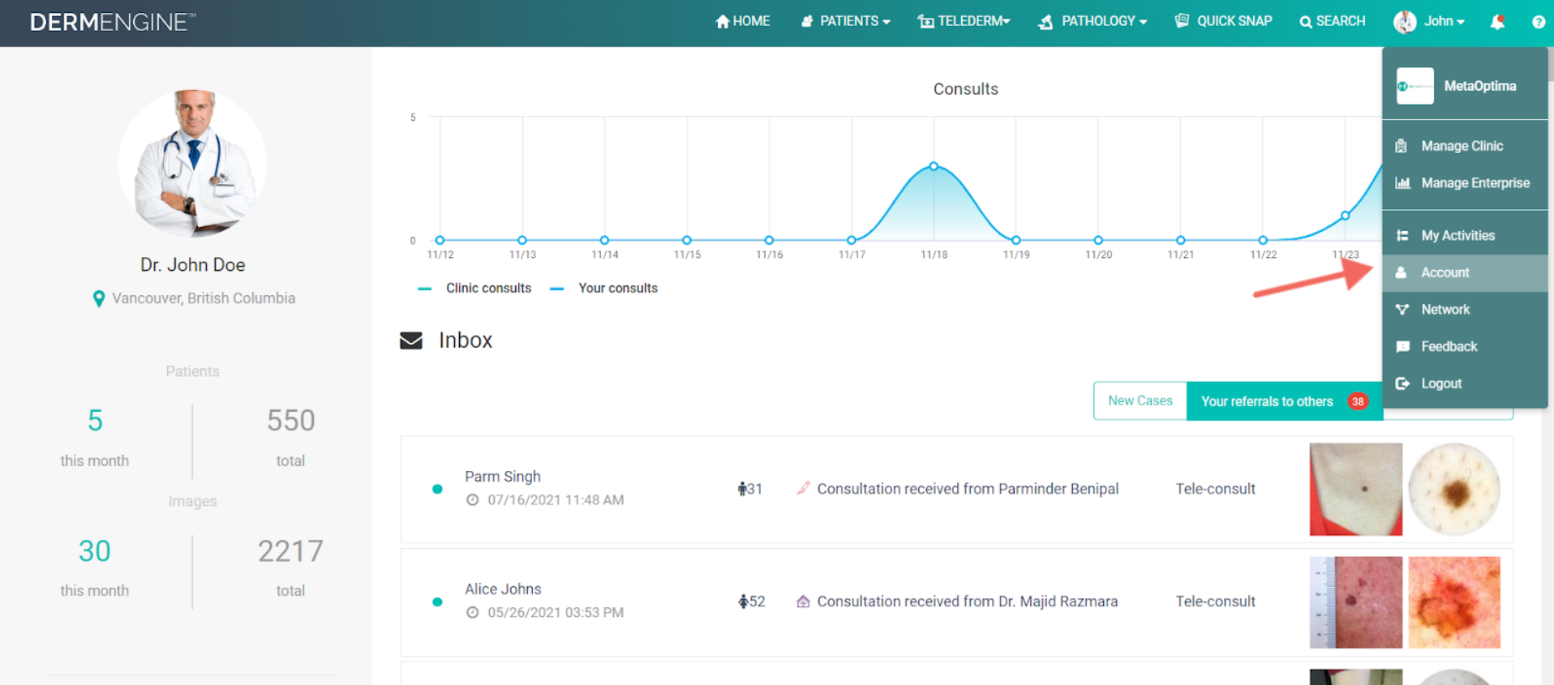Image resolution: width=1554 pixels, height=685 pixels.
Task: Click the red 38 referrals badge
Action: [1358, 401]
